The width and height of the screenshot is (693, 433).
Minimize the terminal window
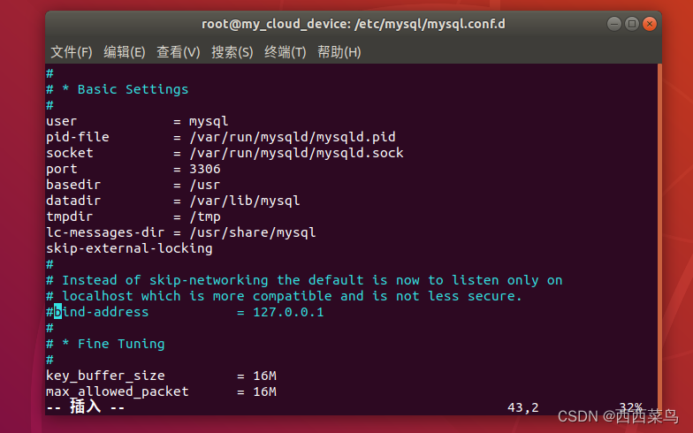(x=613, y=24)
